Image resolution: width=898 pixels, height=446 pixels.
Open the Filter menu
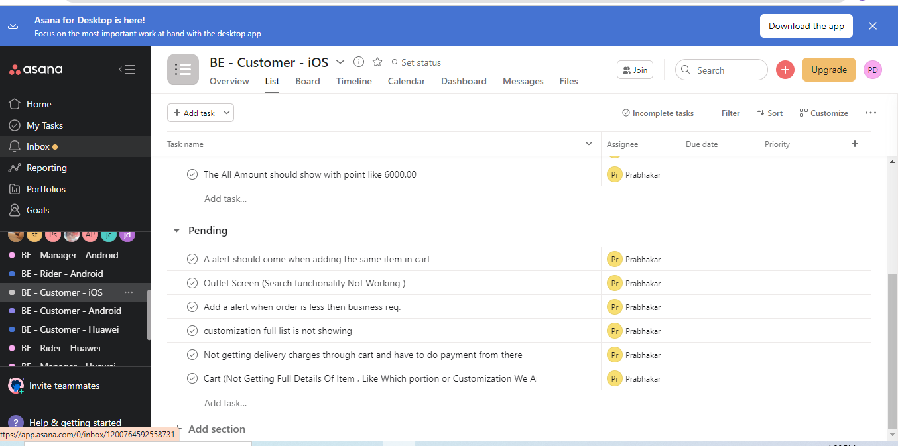[x=726, y=113]
